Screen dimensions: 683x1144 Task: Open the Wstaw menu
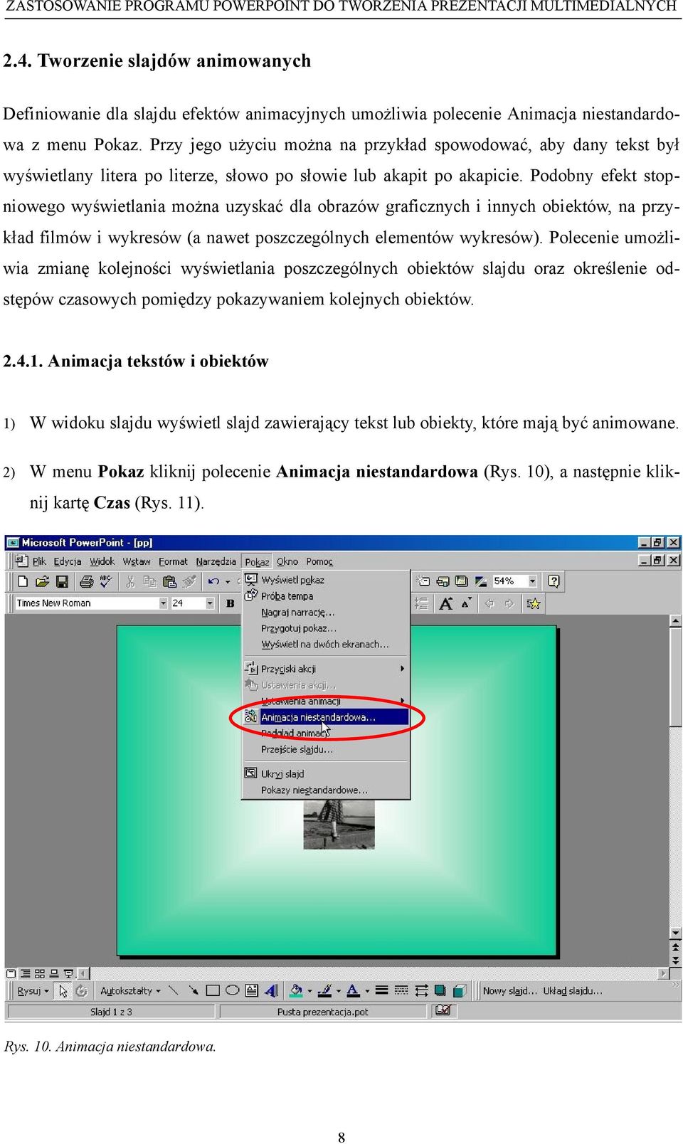[x=137, y=561]
